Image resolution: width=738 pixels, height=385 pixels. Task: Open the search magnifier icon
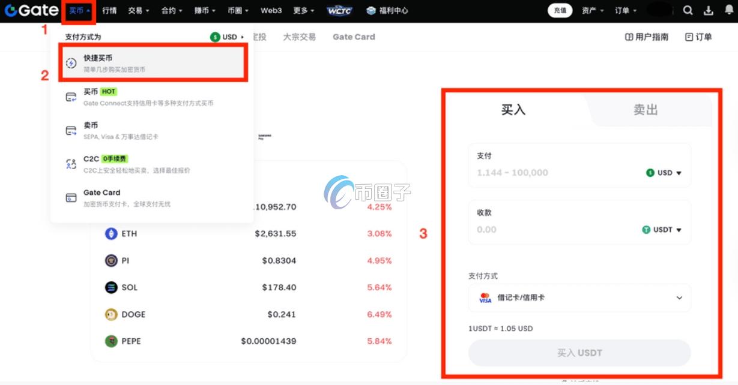(688, 10)
